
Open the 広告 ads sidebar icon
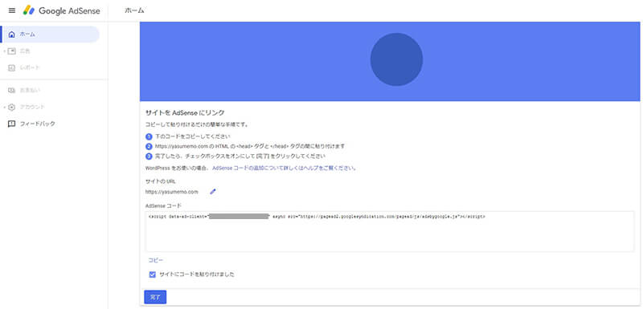(x=12, y=51)
